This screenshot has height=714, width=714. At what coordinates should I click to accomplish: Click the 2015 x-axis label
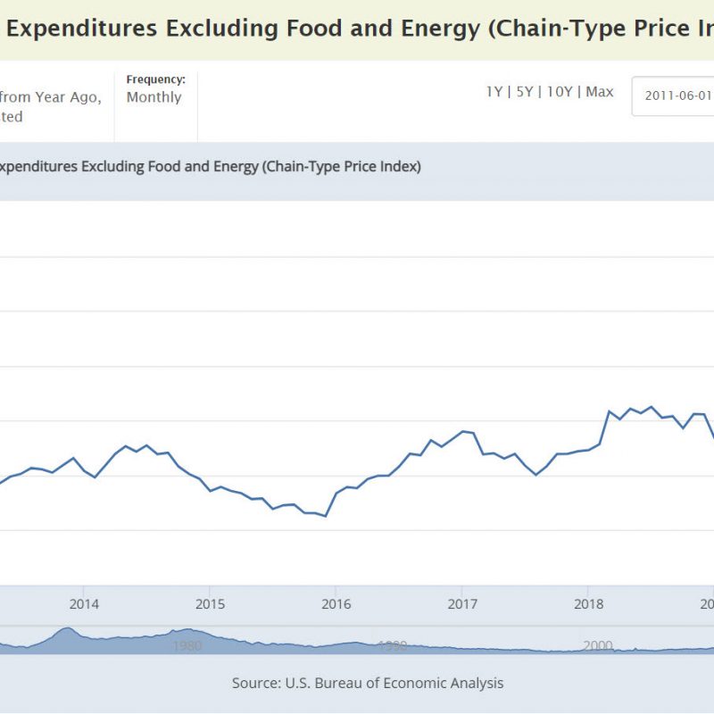(209, 604)
